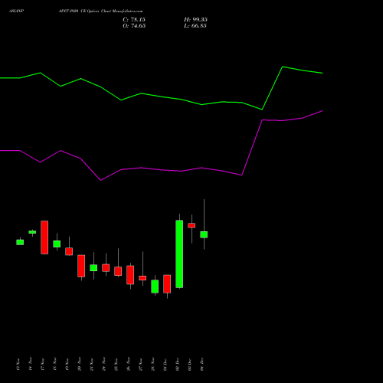Select the 20 Nov date label on axis
This screenshot has height=383, width=383.
click(80, 364)
